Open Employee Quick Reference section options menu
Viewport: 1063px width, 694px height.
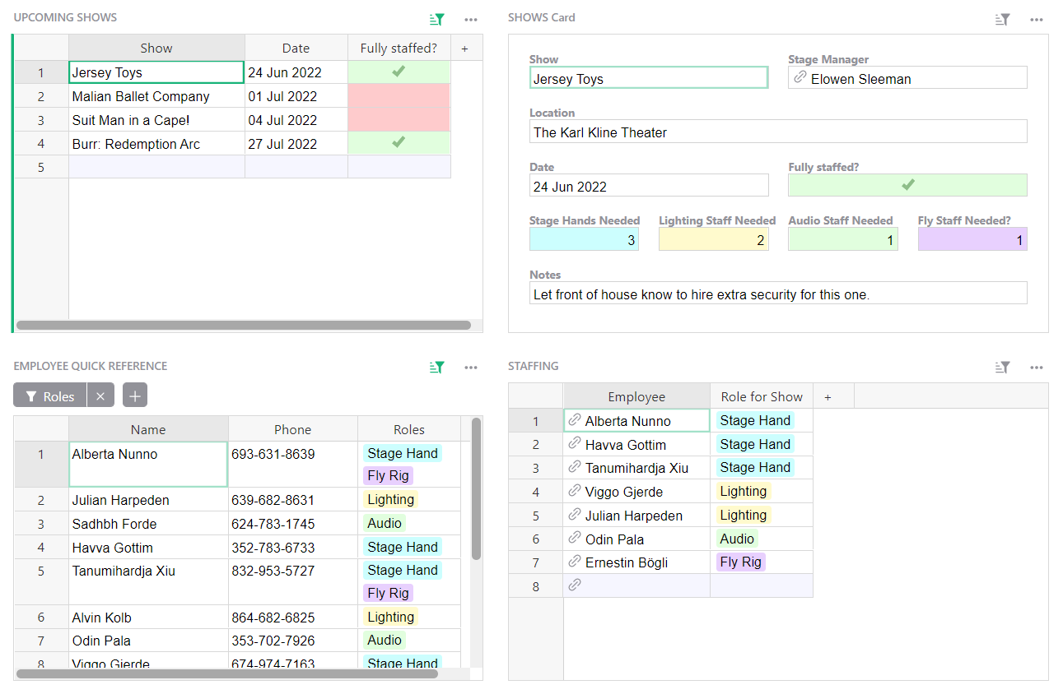pyautogui.click(x=470, y=368)
